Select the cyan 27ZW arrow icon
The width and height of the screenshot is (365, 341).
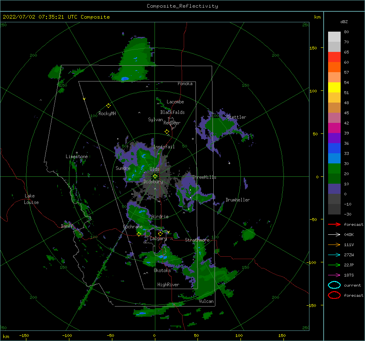tap(334, 255)
